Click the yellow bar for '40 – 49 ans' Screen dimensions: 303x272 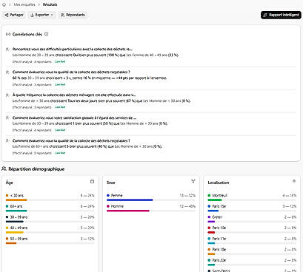point(15,232)
